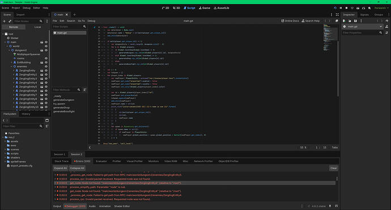Expand the assets folder
Image resolution: width=391 pixels, height=210 pixels.
(x=5, y=141)
